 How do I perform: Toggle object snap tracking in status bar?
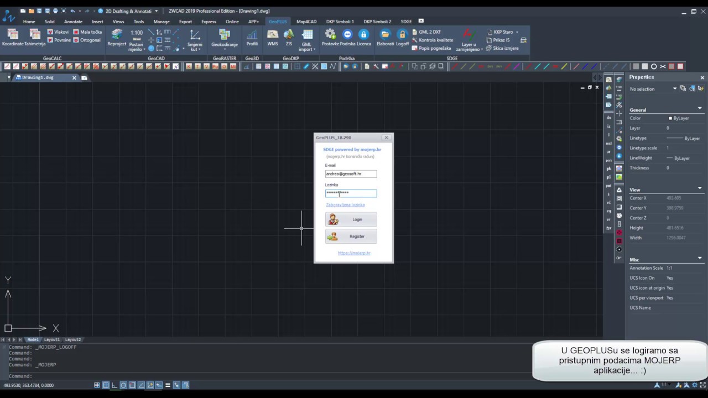pyautogui.click(x=141, y=385)
